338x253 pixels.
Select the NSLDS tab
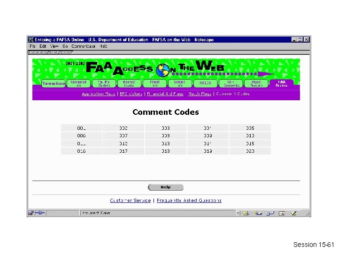(x=205, y=83)
